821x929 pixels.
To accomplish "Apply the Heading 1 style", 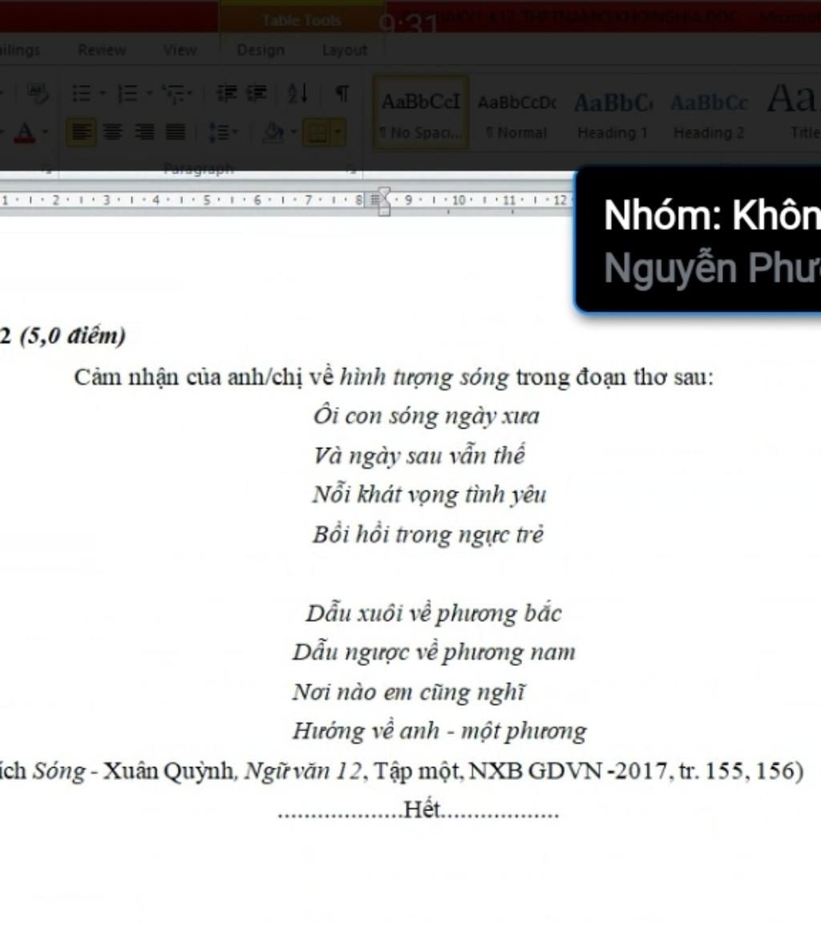I will [x=613, y=112].
